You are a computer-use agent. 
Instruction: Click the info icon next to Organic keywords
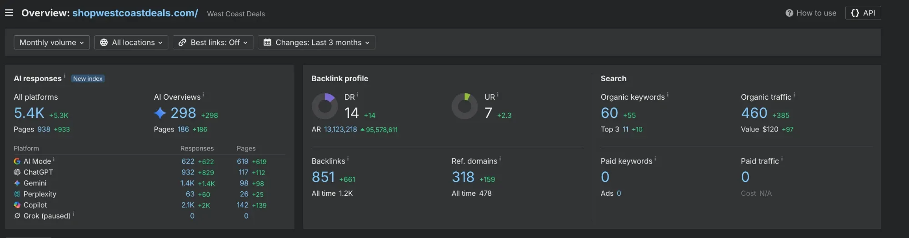[667, 95]
